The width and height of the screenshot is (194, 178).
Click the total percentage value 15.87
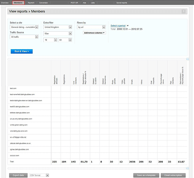pos(181,162)
